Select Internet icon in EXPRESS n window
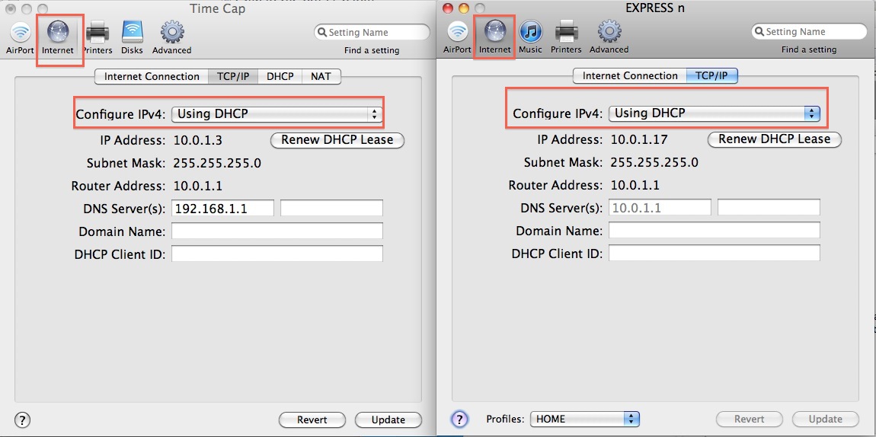This screenshot has width=876, height=437. point(495,37)
